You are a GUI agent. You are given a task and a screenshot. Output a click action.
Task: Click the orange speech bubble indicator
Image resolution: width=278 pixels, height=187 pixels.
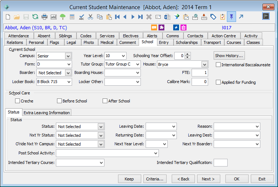click(154, 27)
